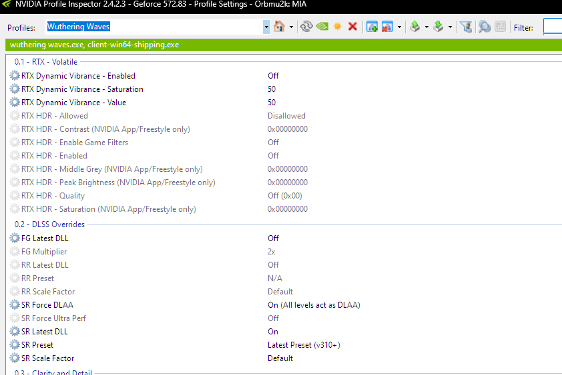Open the dropdown next to remove application icon

[399, 27]
